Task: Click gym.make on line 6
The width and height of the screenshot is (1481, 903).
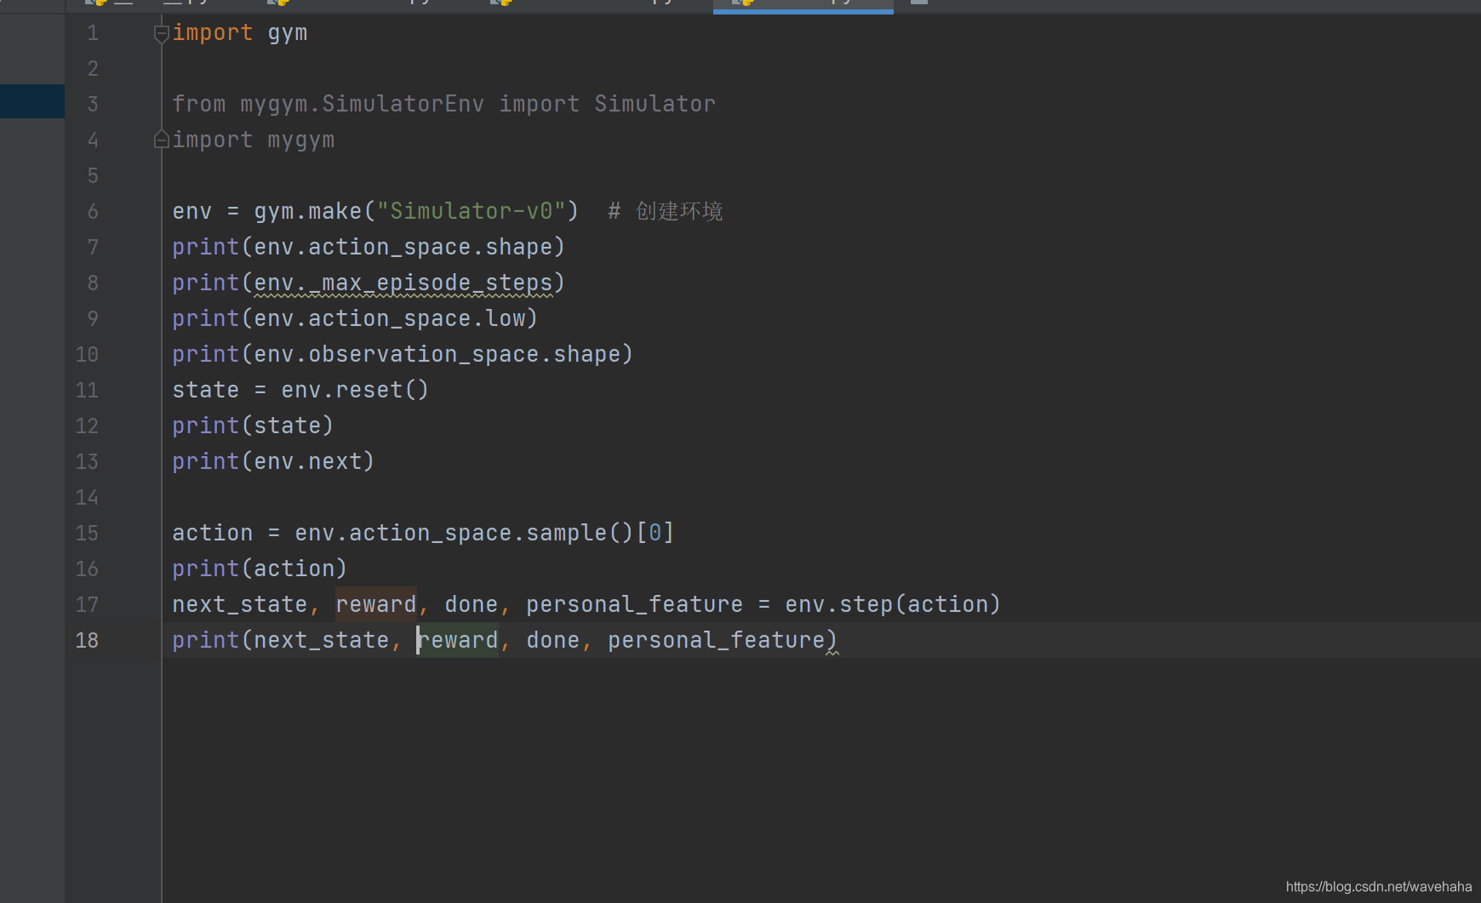Action: coord(308,211)
